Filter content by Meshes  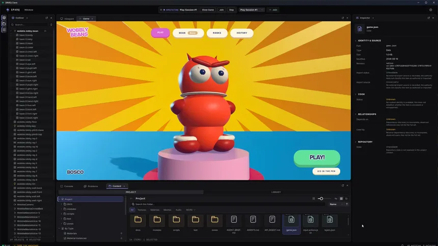tap(168, 210)
